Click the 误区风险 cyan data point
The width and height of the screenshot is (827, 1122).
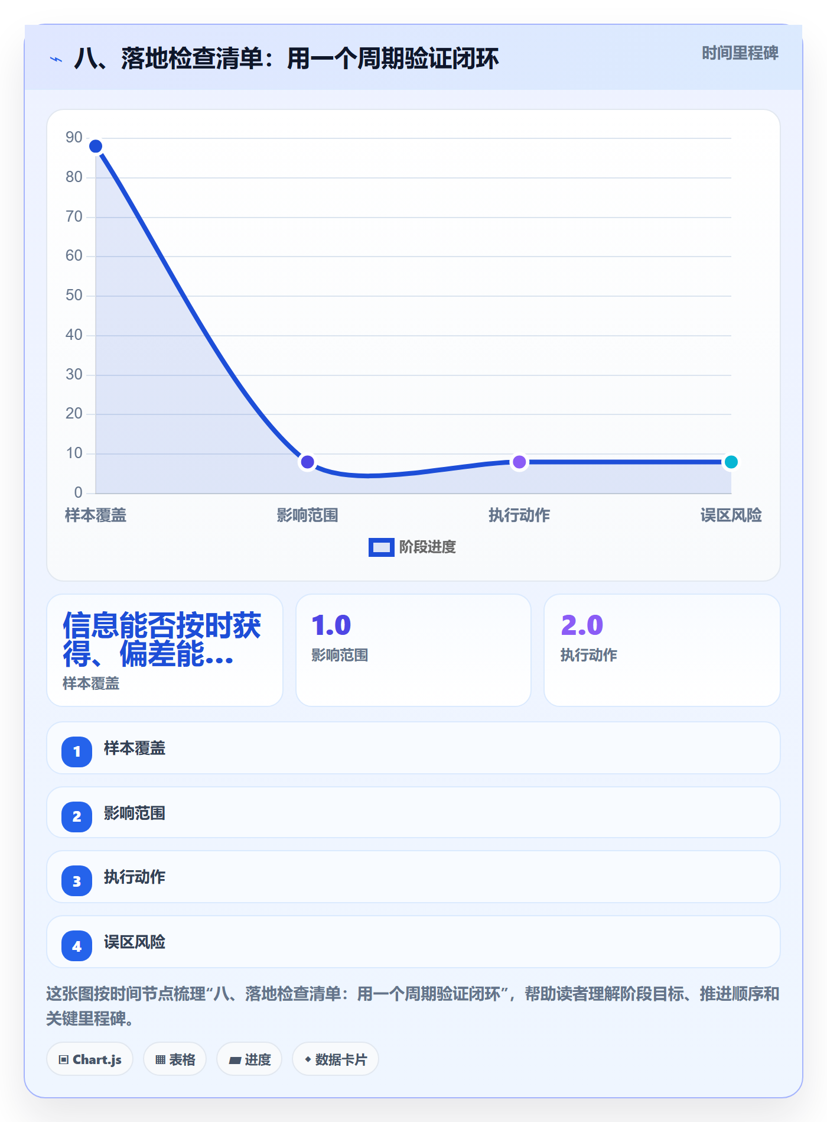tap(731, 462)
